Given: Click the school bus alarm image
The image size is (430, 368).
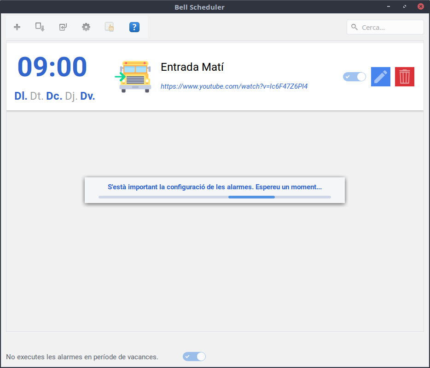Looking at the screenshot, I should [x=134, y=77].
